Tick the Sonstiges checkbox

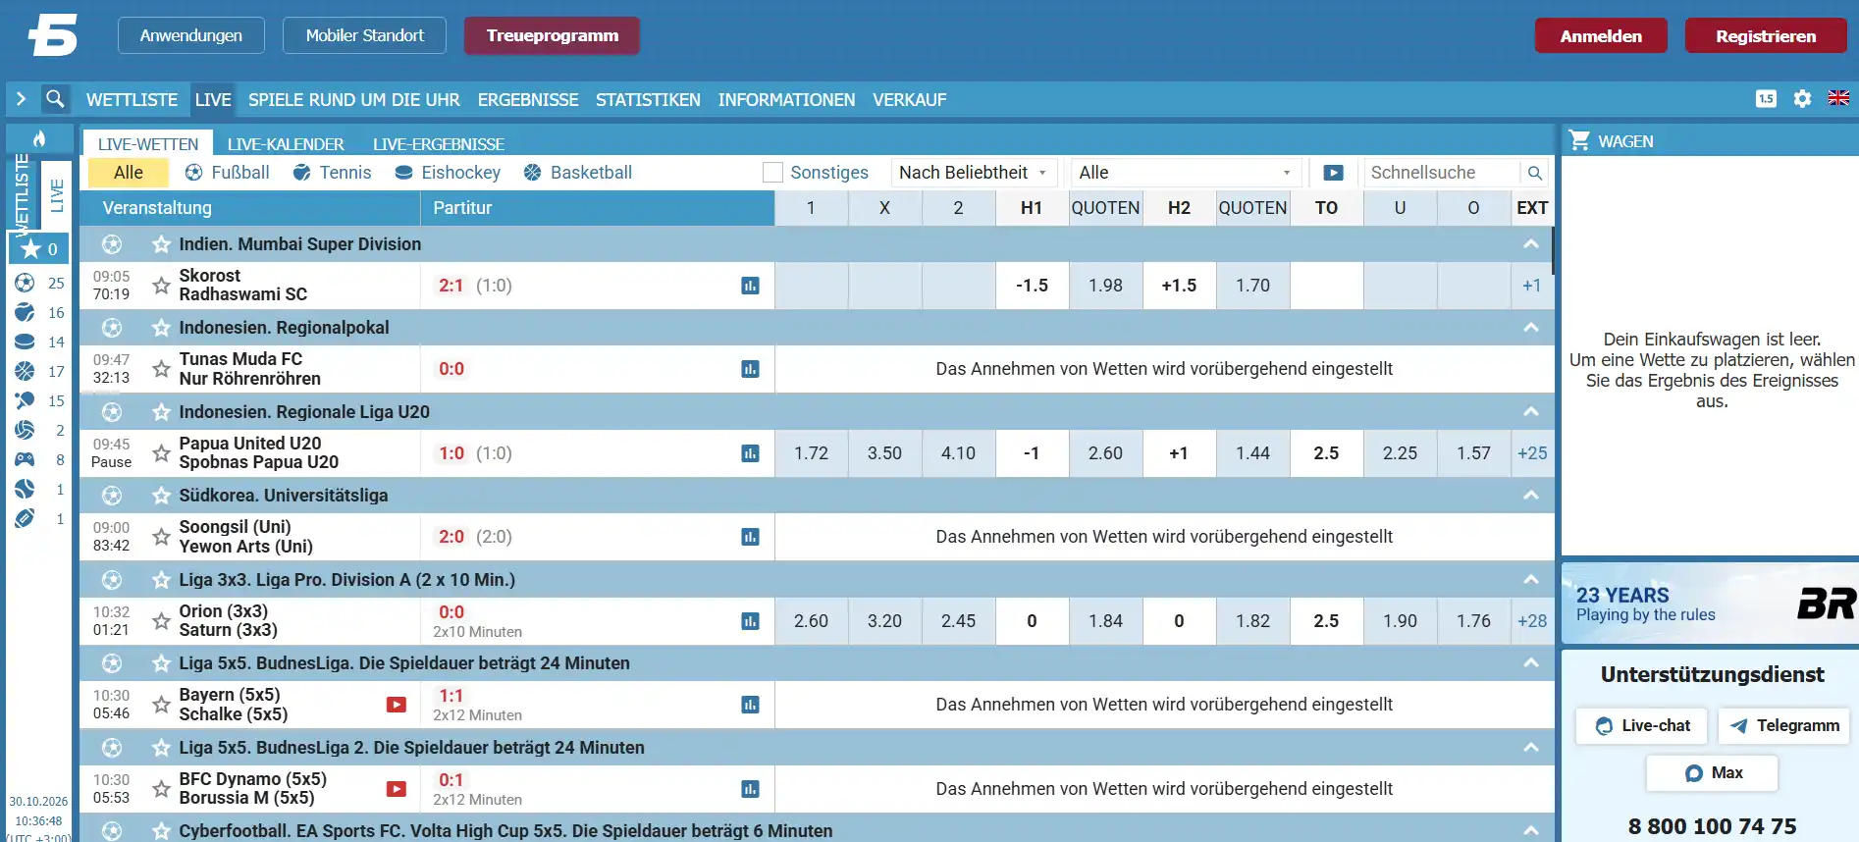773,173
